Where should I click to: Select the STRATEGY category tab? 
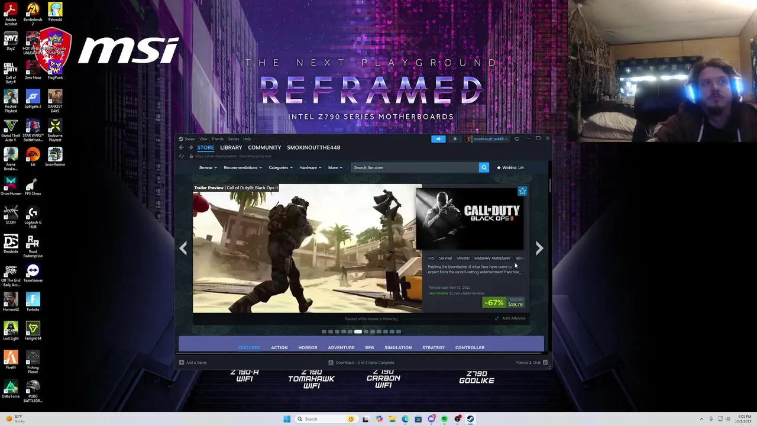[x=434, y=347]
